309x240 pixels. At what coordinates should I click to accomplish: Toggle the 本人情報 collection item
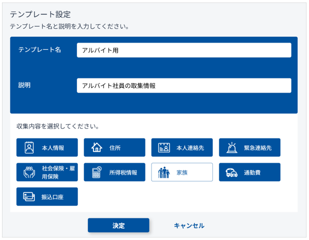click(x=47, y=148)
